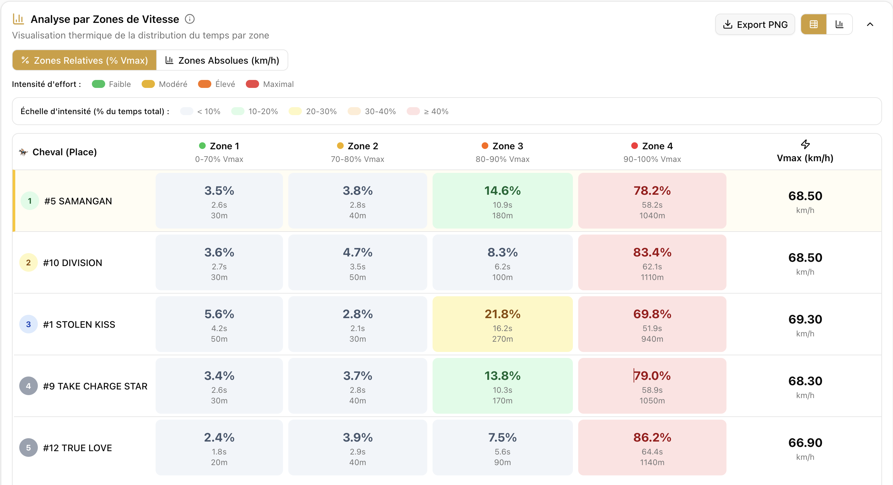
Task: Click SAMANGAN's Zone 3 cell 14.6%
Action: point(503,201)
